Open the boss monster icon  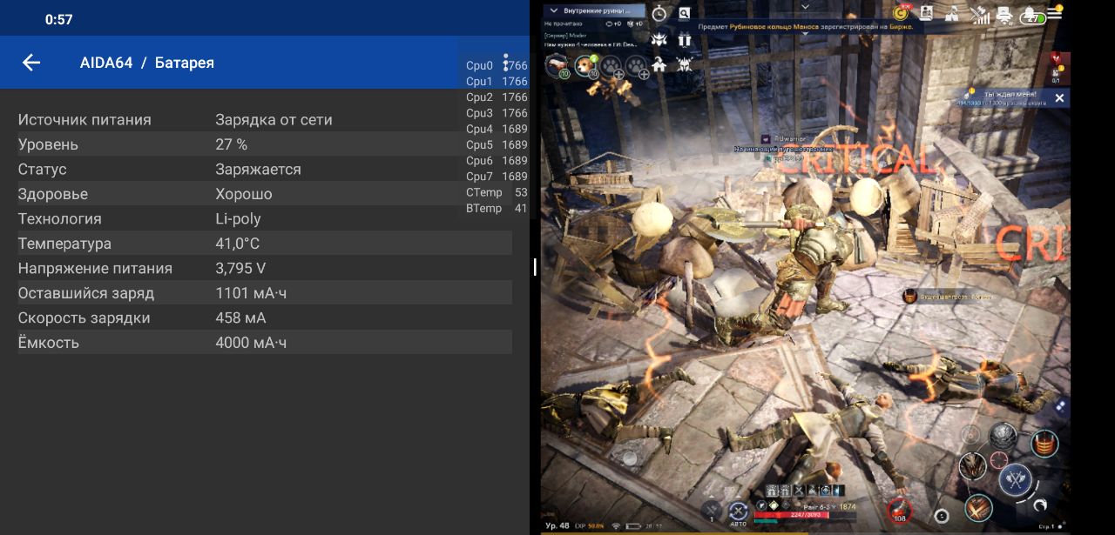(x=659, y=39)
